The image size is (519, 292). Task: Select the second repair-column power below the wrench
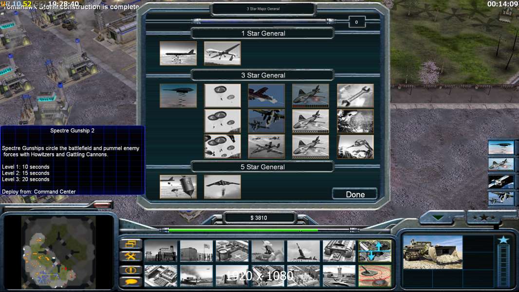click(x=355, y=121)
